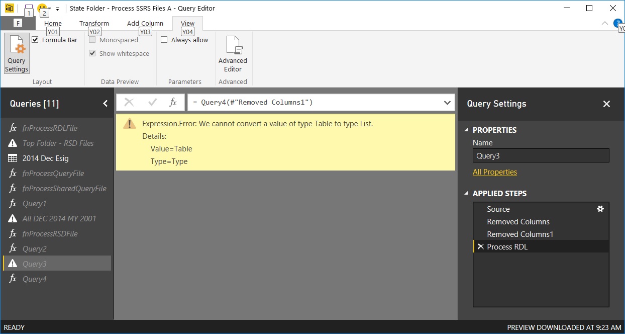This screenshot has width=625, height=334.
Task: Expand the formula bar dropdown arrow
Action: (x=447, y=103)
